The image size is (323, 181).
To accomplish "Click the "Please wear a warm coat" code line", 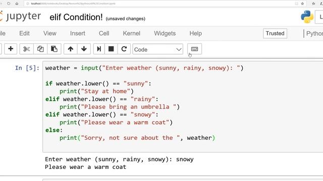I will 116,123.
